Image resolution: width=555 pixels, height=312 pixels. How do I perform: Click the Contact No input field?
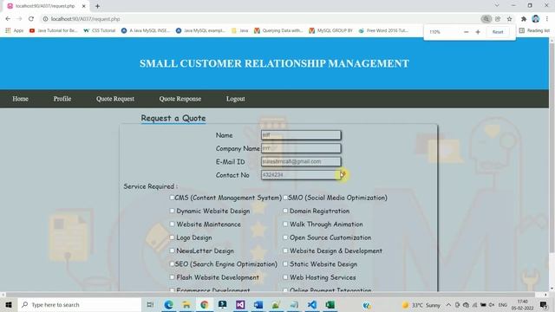(301, 175)
